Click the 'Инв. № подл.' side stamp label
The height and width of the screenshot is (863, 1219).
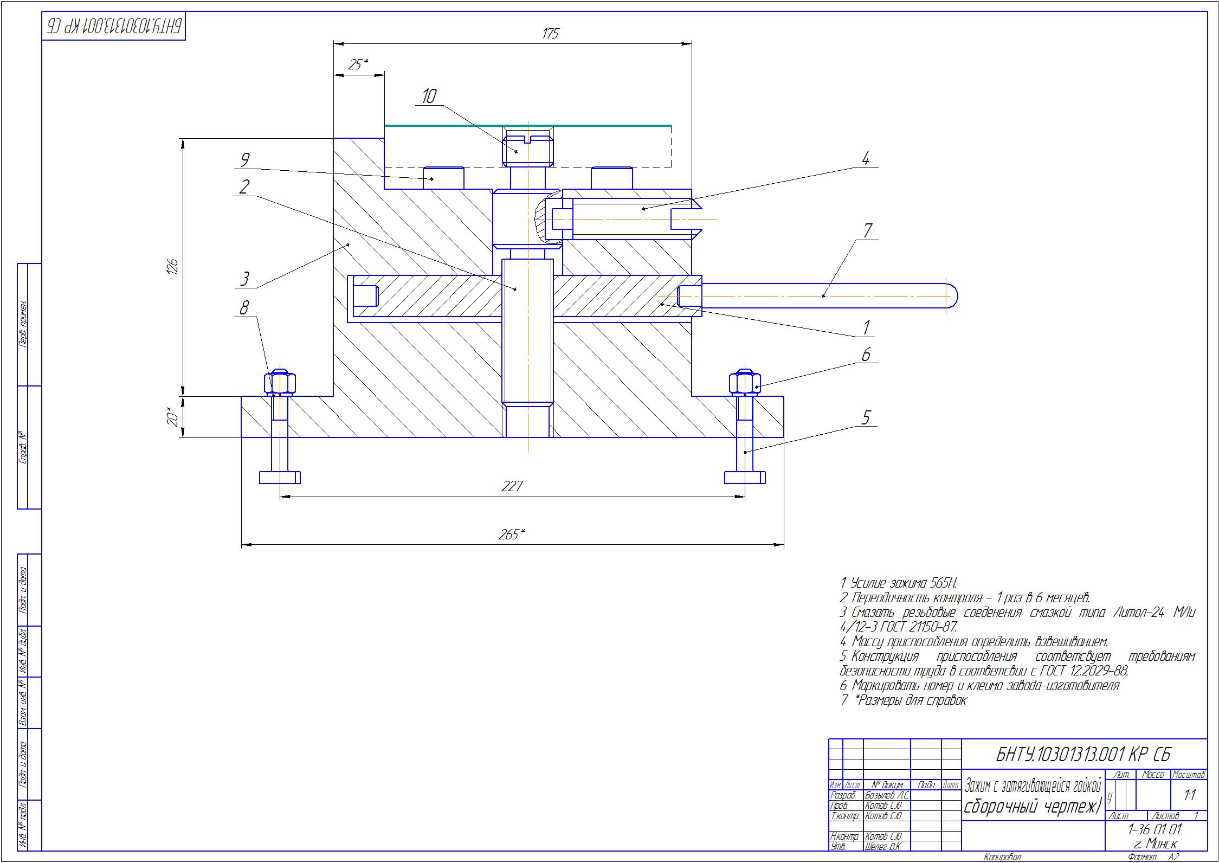[23, 825]
